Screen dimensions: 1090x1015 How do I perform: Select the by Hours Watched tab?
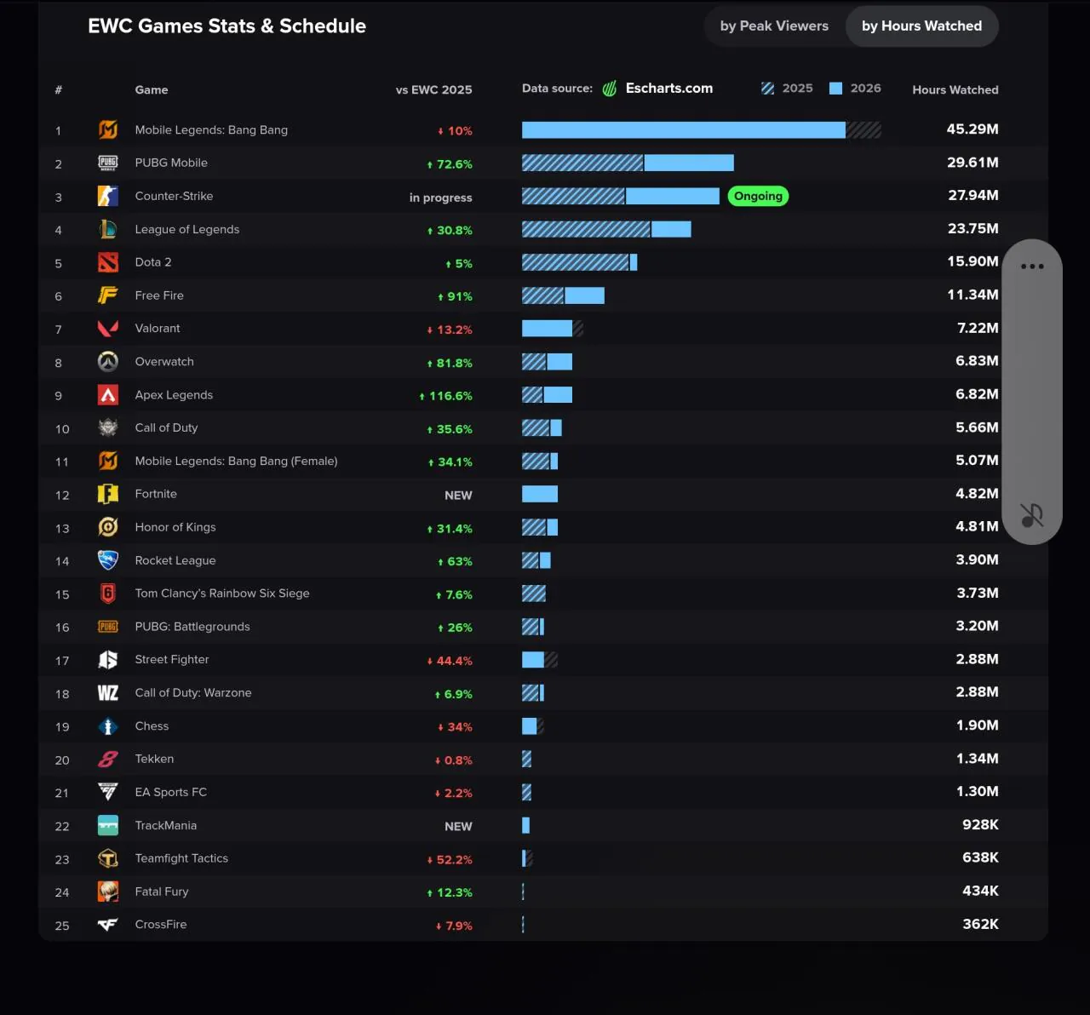coord(921,26)
